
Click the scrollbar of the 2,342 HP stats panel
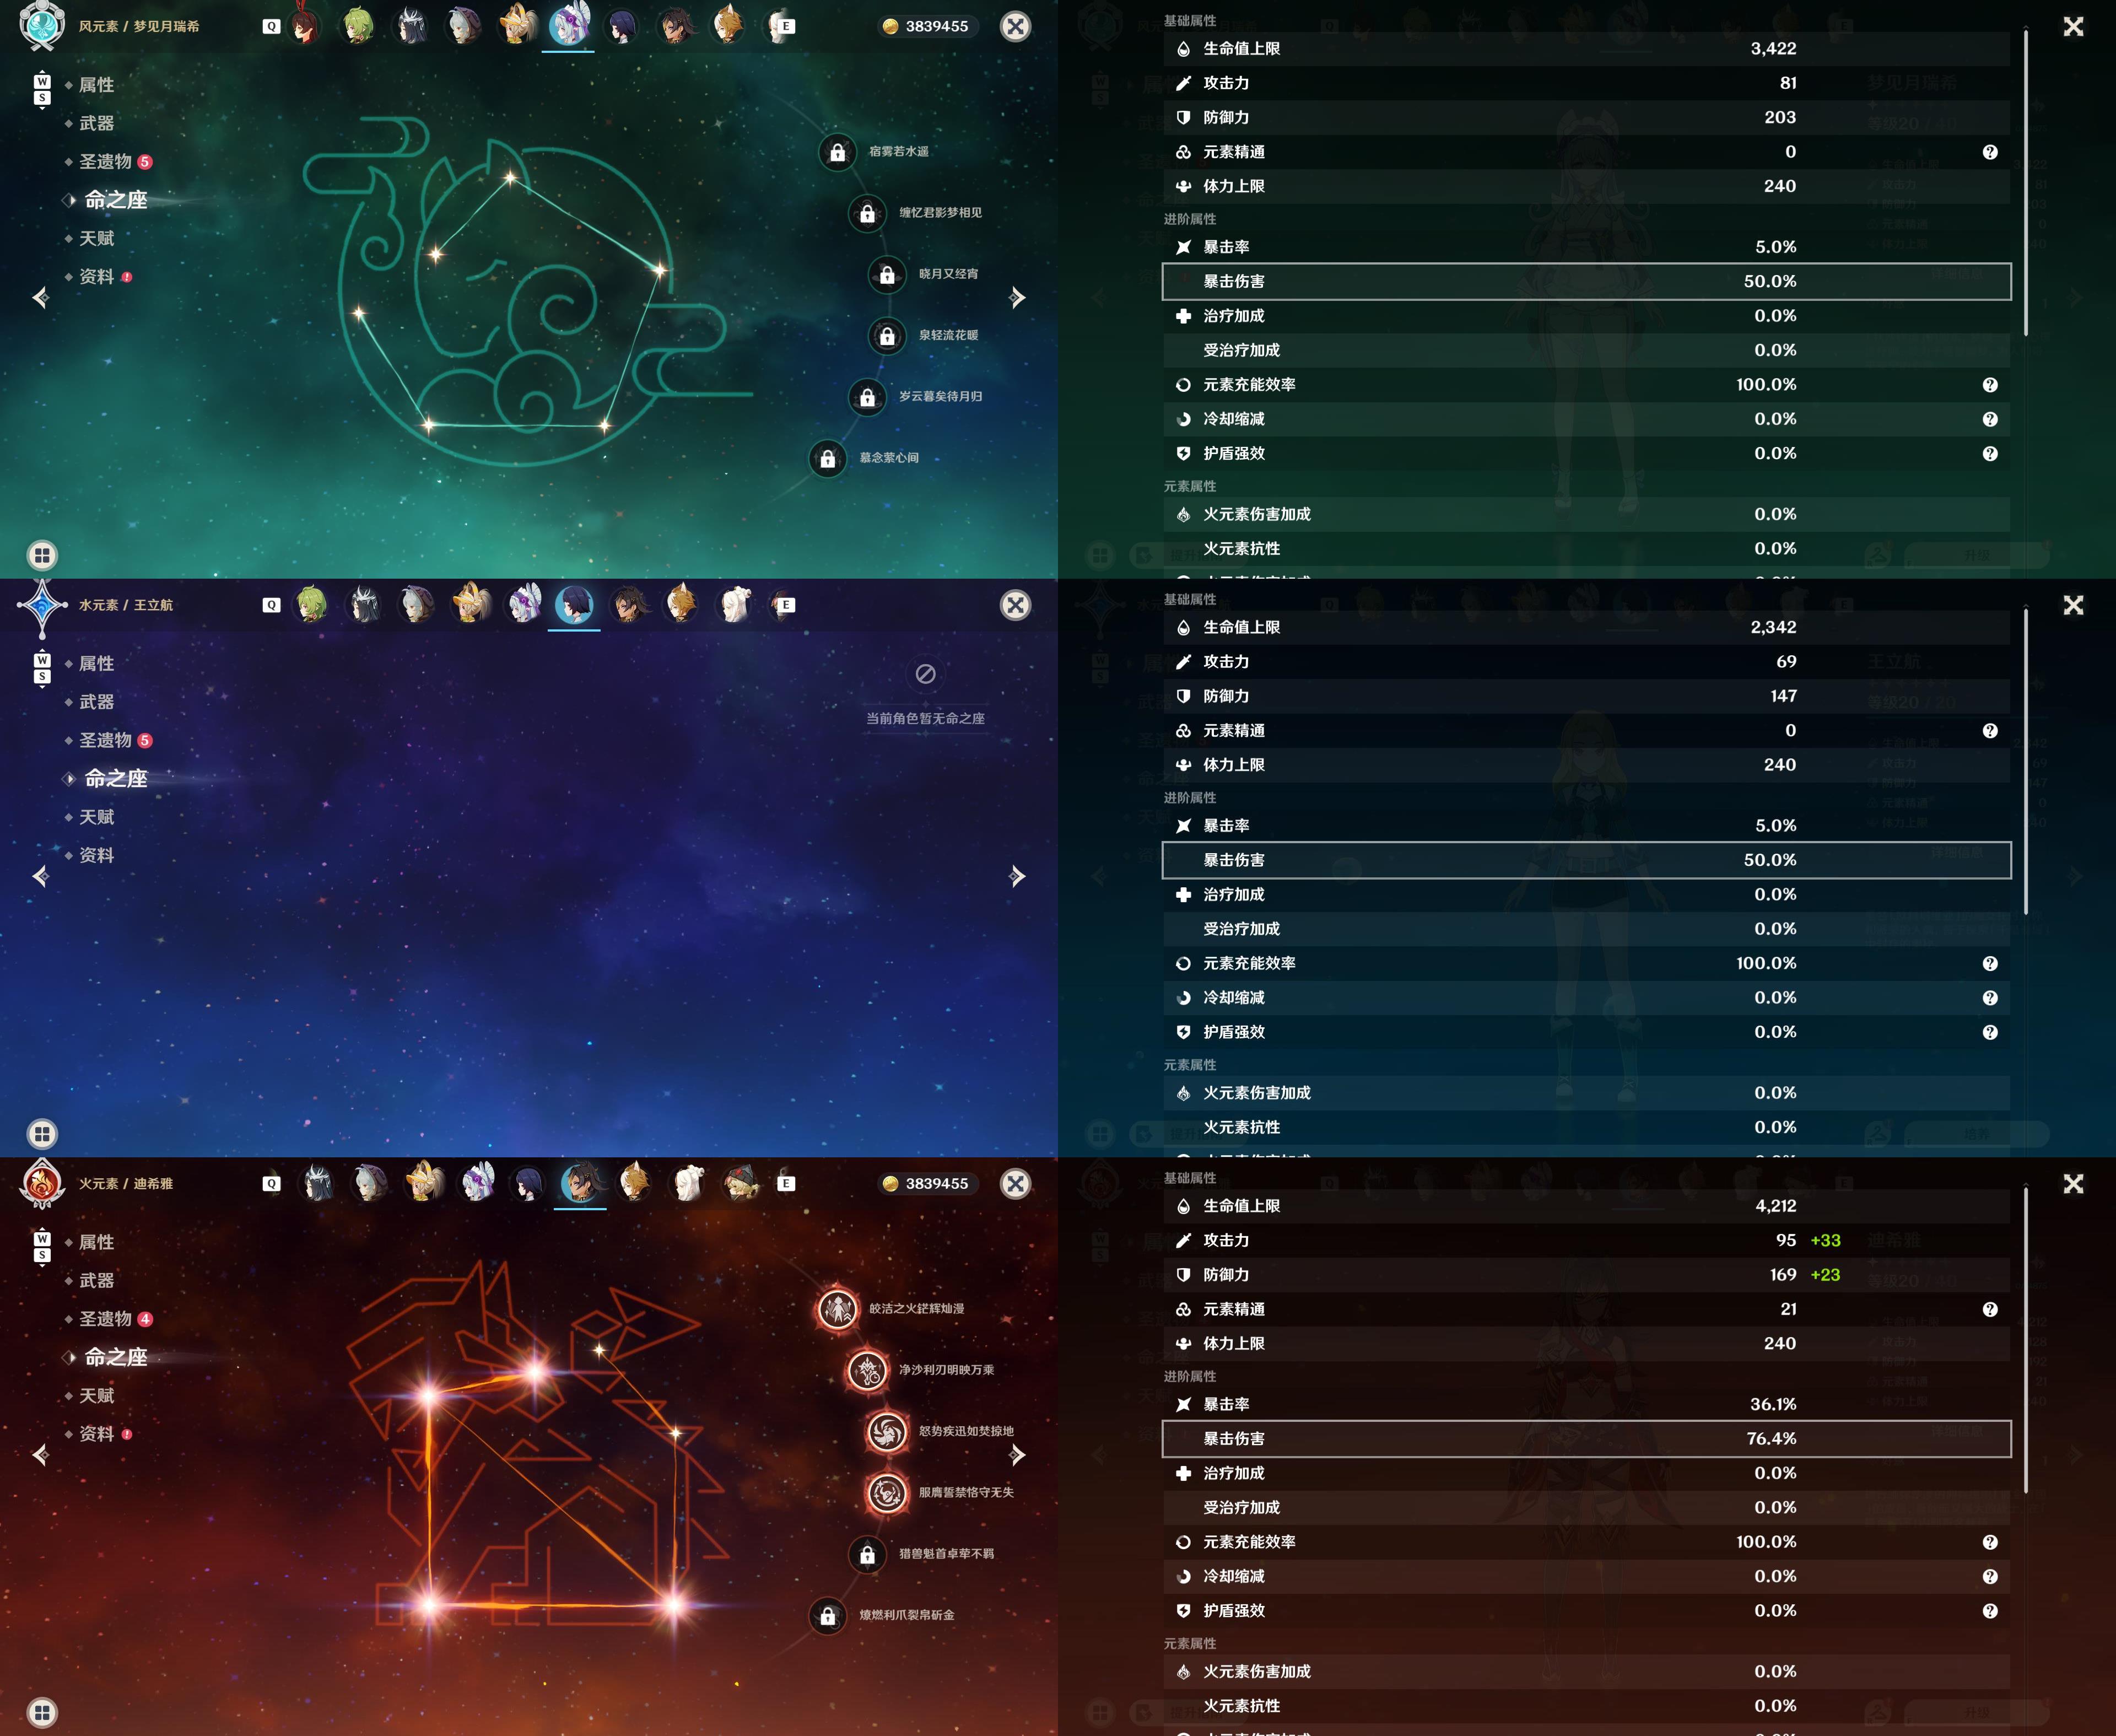click(x=2026, y=762)
